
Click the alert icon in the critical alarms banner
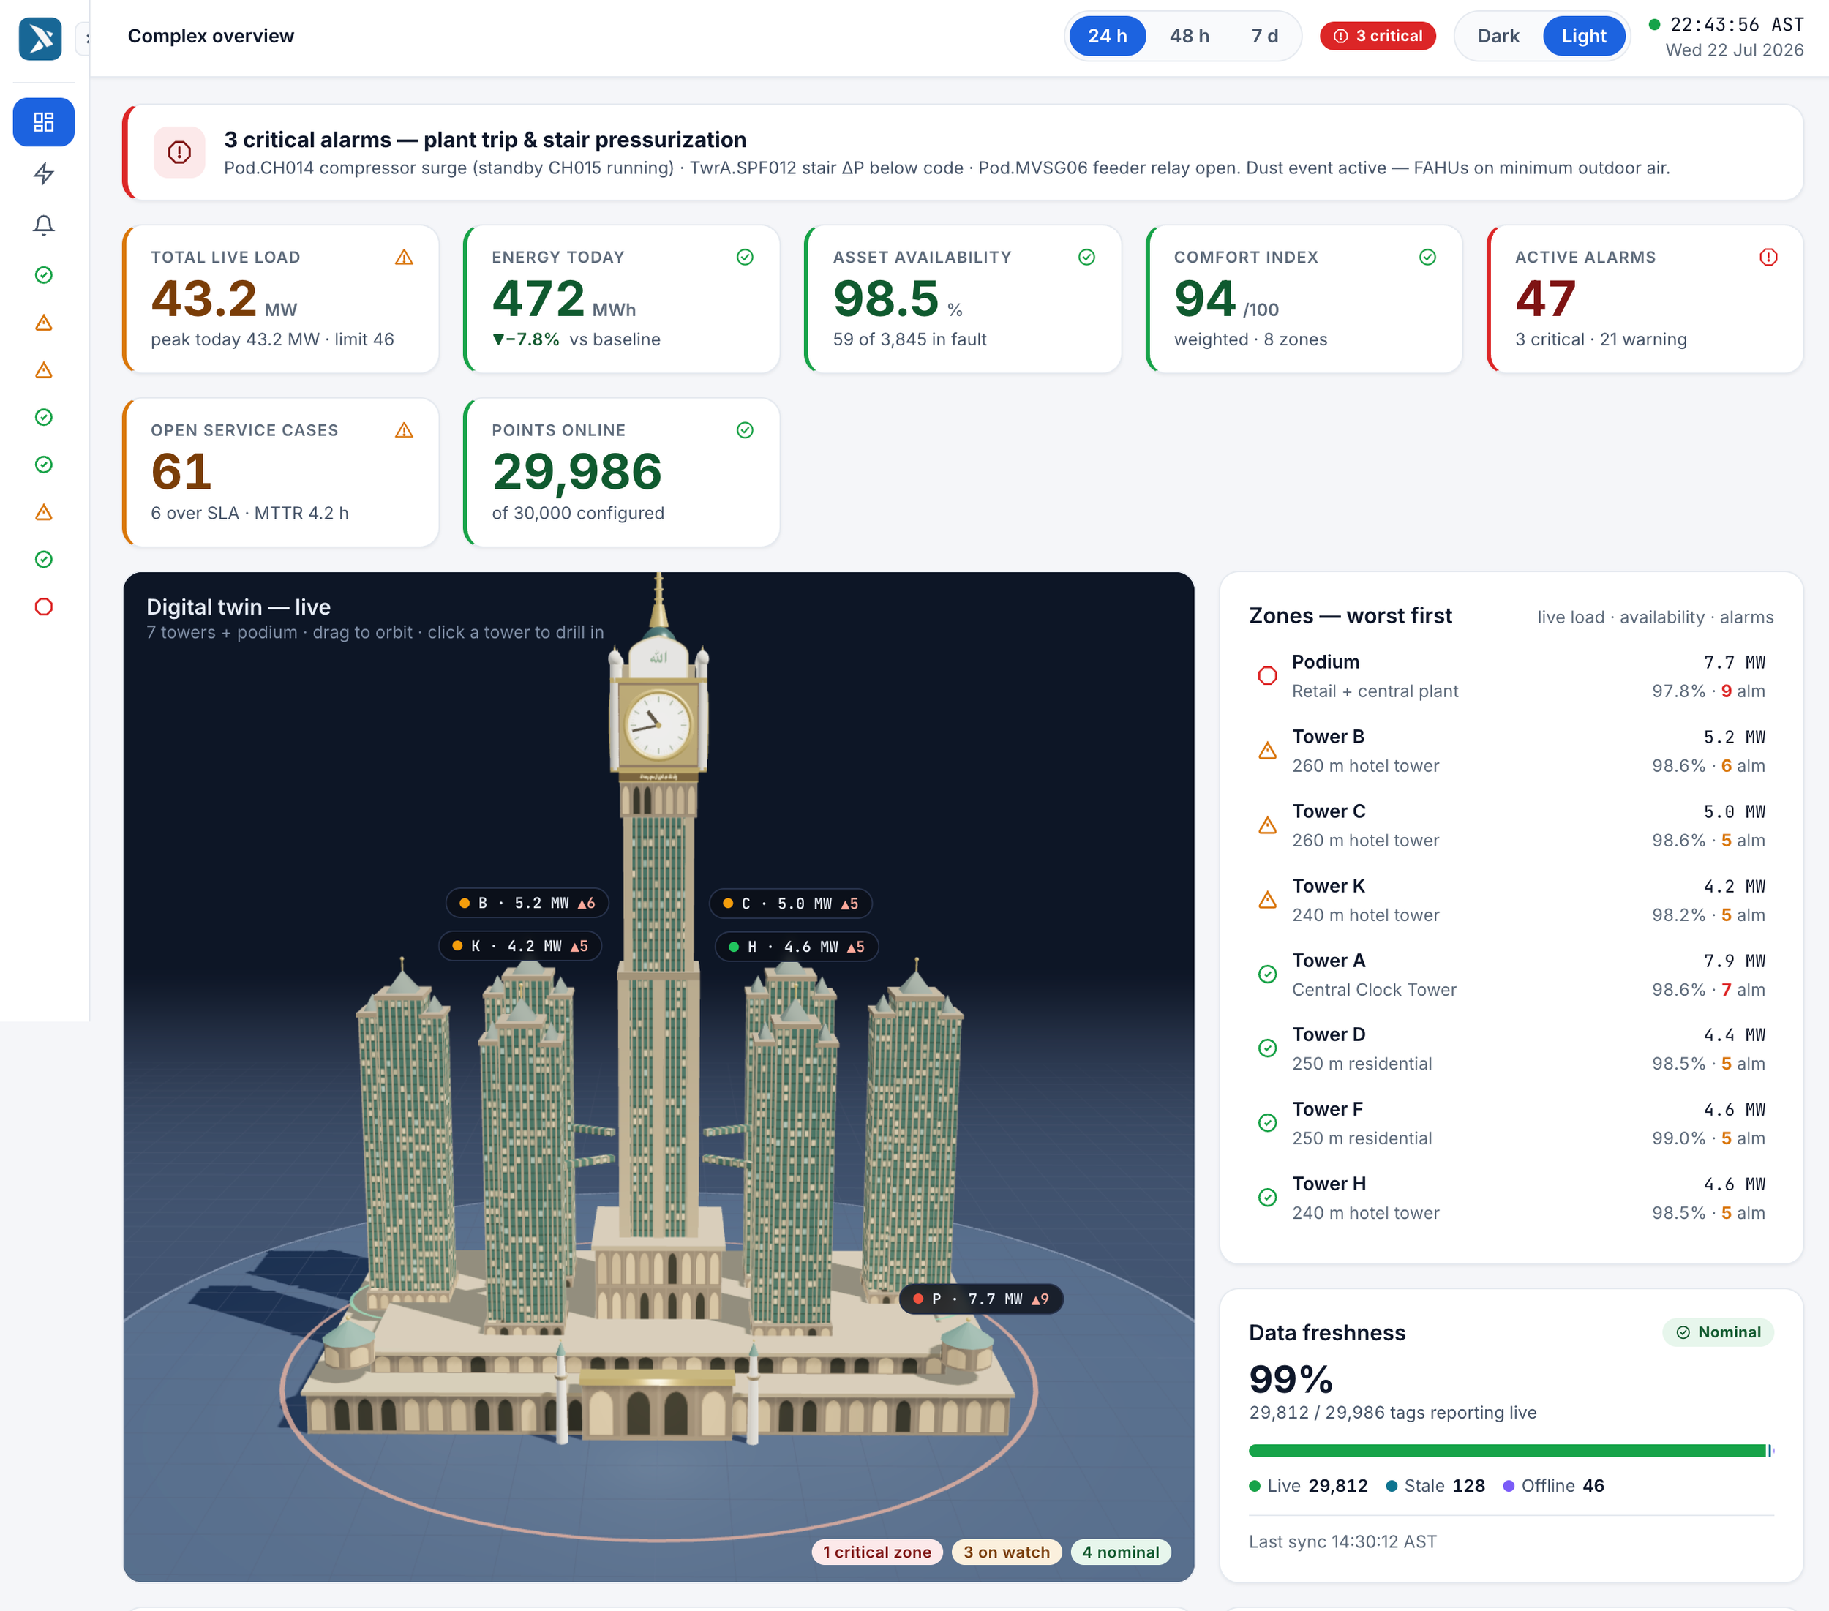[x=180, y=152]
